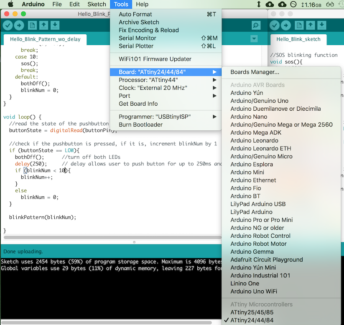Choose Arduino Esplora board
Image resolution: width=344 pixels, height=325 pixels.
[281, 164]
